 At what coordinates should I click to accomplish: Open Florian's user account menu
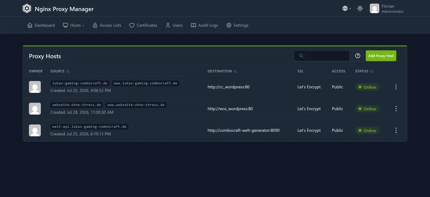pyautogui.click(x=387, y=9)
